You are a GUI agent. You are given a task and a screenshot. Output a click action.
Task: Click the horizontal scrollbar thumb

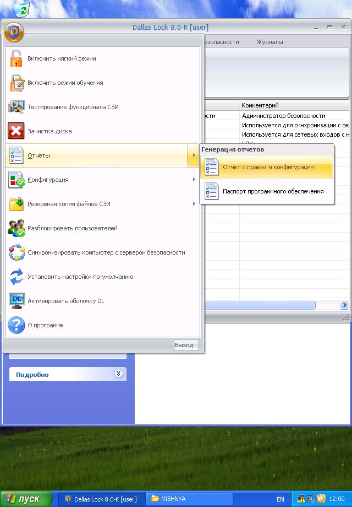(260, 305)
